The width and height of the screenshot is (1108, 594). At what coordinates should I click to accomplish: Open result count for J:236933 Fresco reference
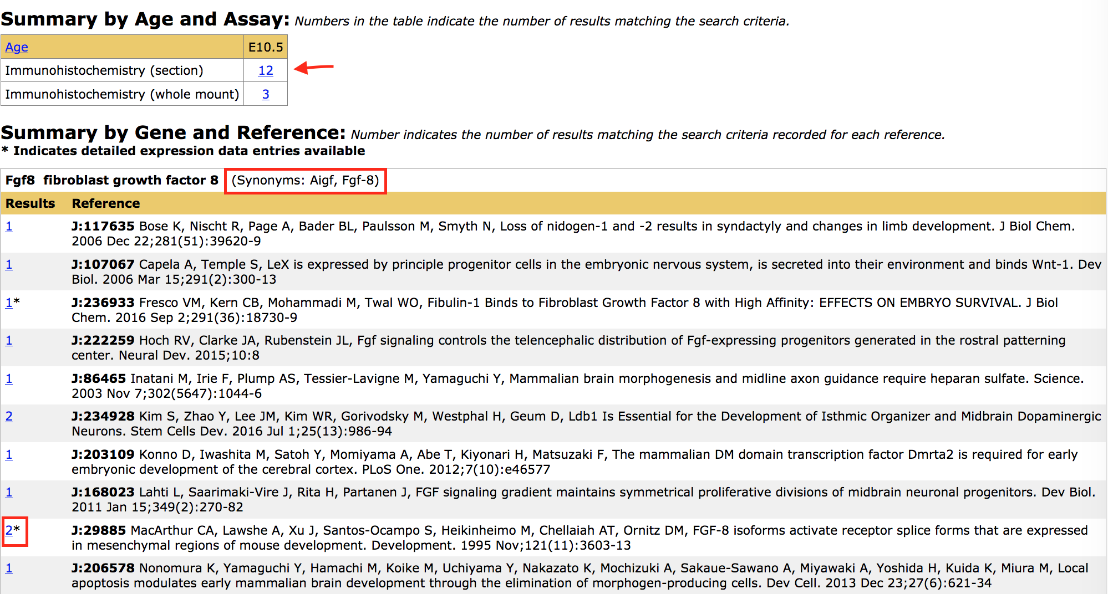coord(9,303)
